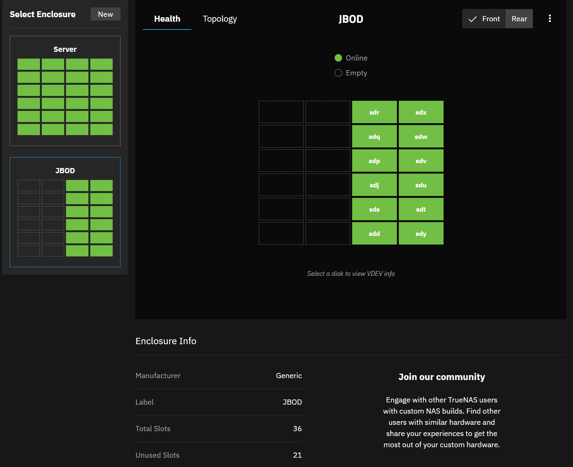Image resolution: width=573 pixels, height=467 pixels.
Task: Click the Empty legend indicator
Action: tap(338, 73)
